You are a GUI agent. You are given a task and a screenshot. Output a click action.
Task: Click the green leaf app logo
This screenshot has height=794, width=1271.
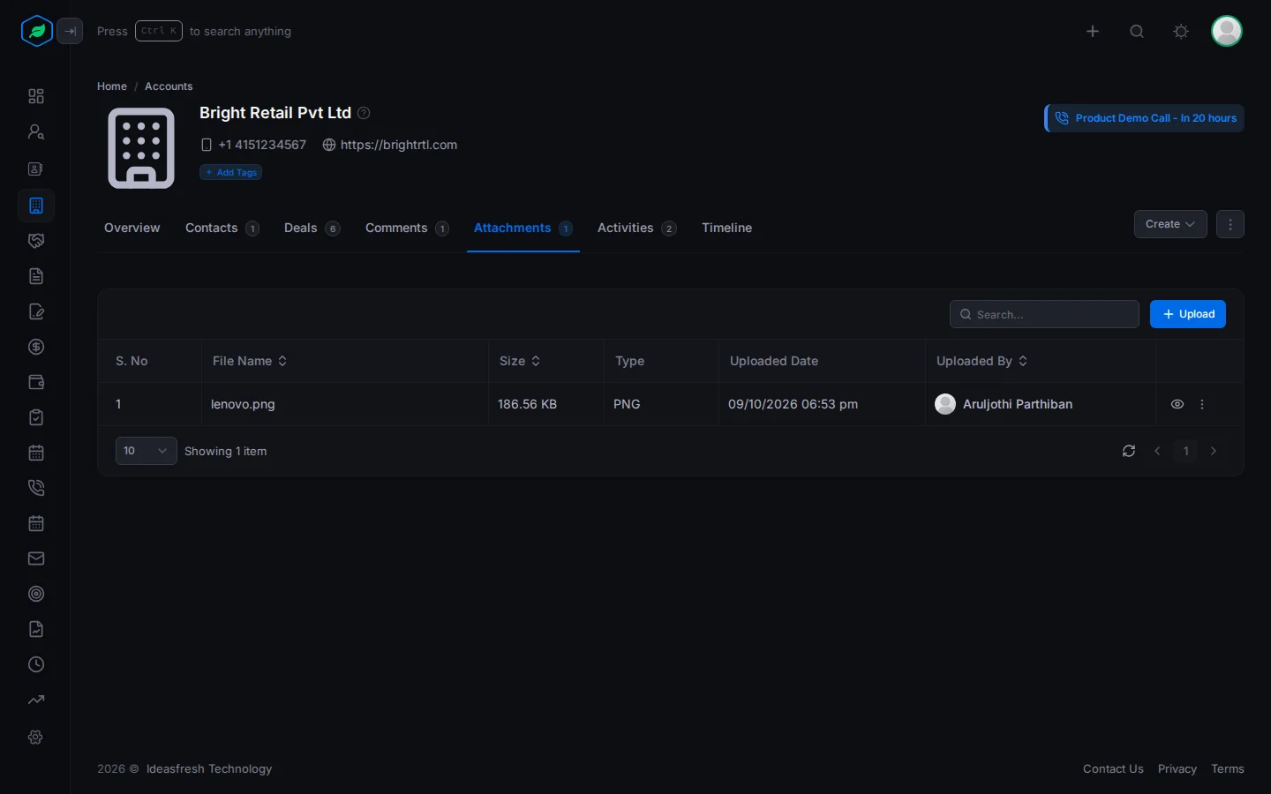pyautogui.click(x=36, y=31)
